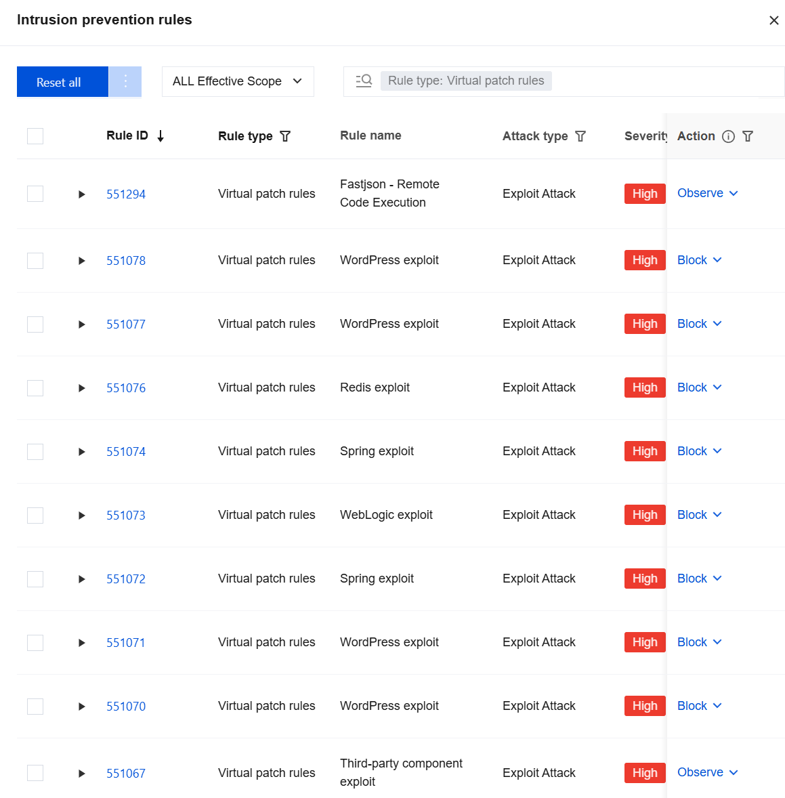Image resolution: width=785 pixels, height=798 pixels.
Task: Expand details of rule 551073
Action: (81, 516)
